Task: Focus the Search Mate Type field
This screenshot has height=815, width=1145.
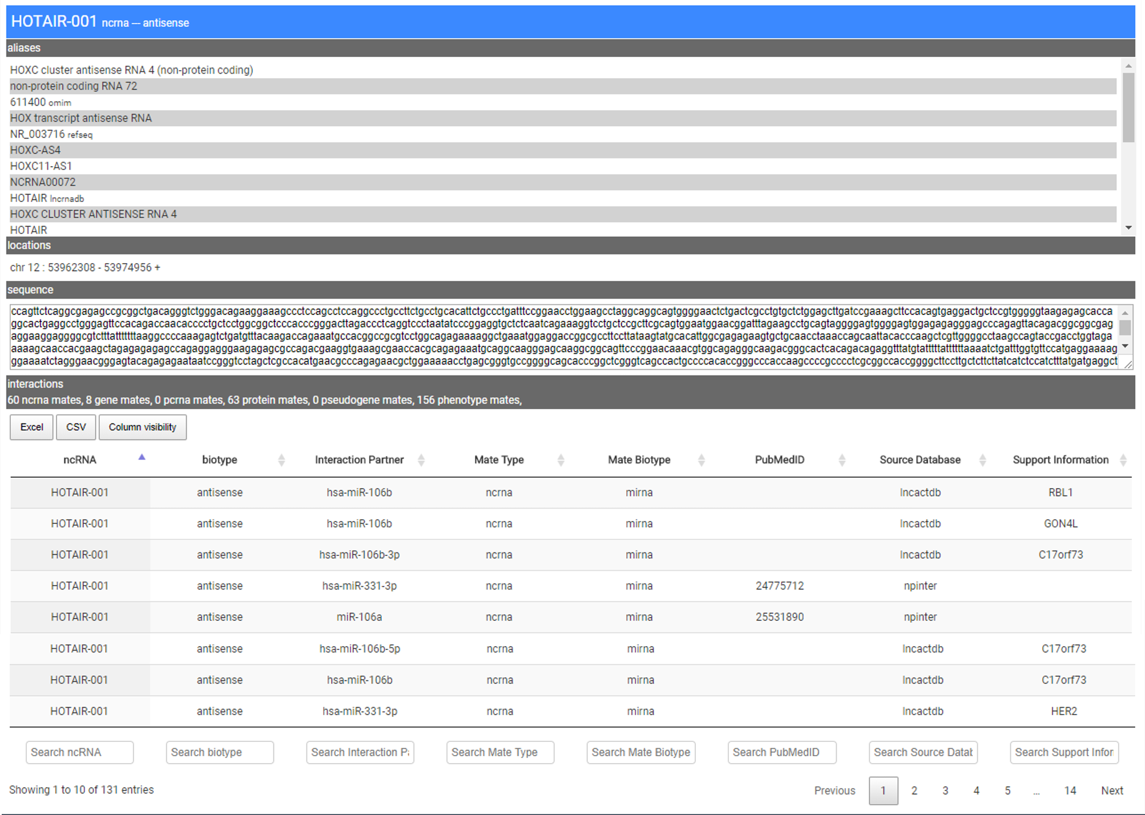Action: pyautogui.click(x=500, y=752)
